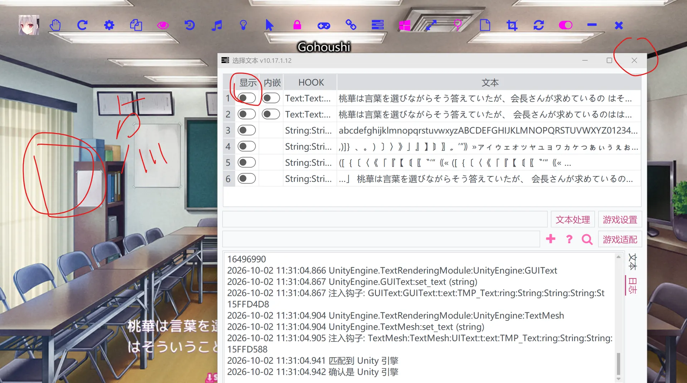This screenshot has width=687, height=383.
Task: Click the pink magnifier search icon
Action: click(587, 239)
